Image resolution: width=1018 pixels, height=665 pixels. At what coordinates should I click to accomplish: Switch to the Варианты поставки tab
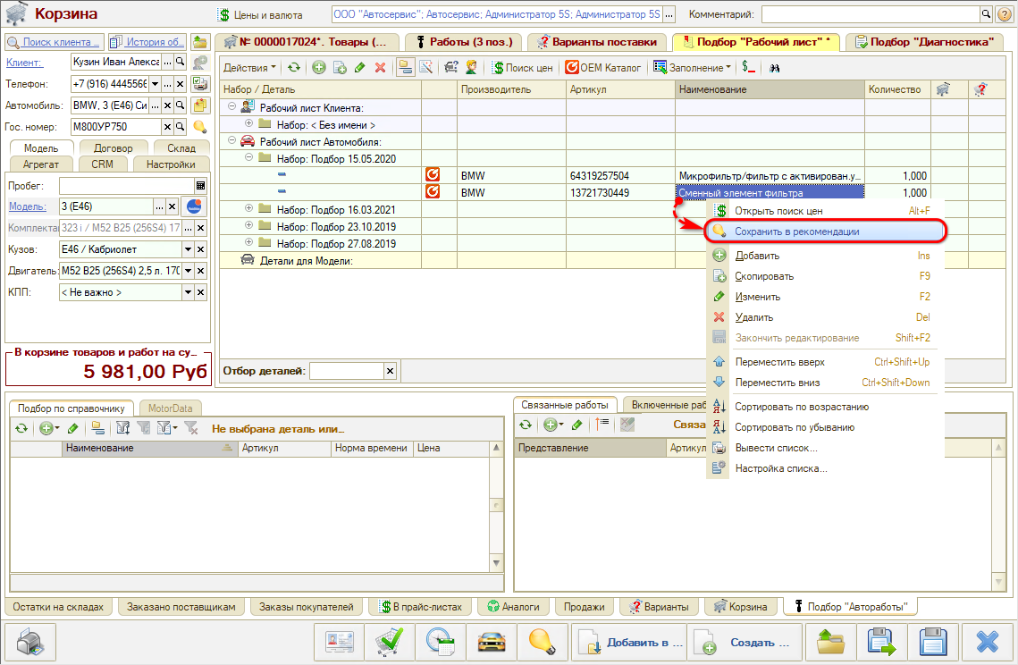(597, 41)
